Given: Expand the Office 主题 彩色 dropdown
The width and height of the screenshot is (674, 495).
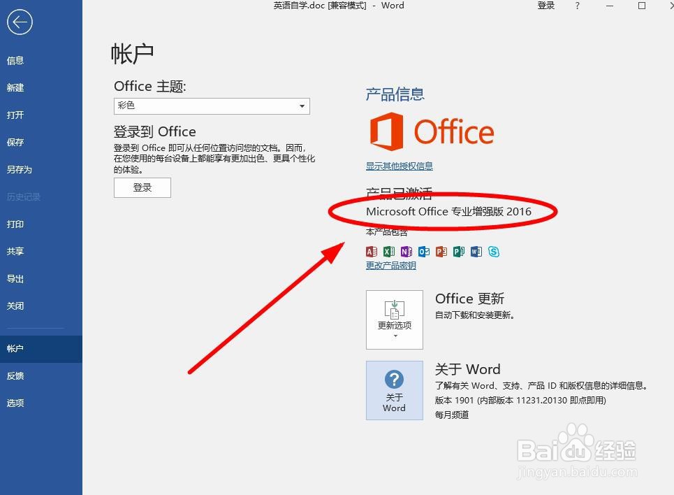Looking at the screenshot, I should click(x=212, y=106).
